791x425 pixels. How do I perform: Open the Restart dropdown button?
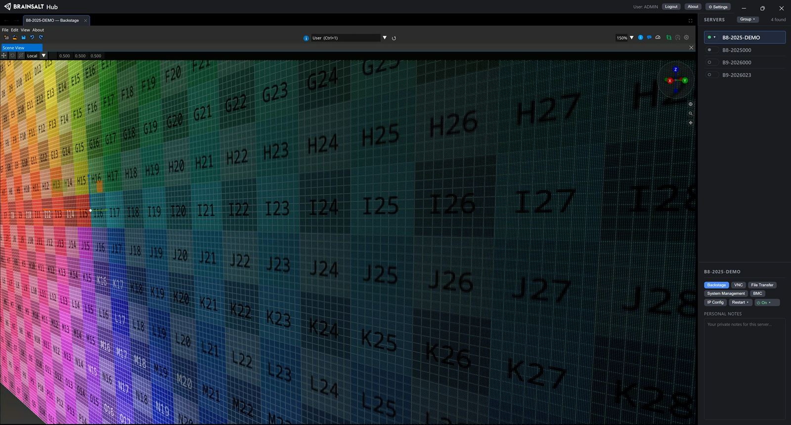[x=740, y=302]
